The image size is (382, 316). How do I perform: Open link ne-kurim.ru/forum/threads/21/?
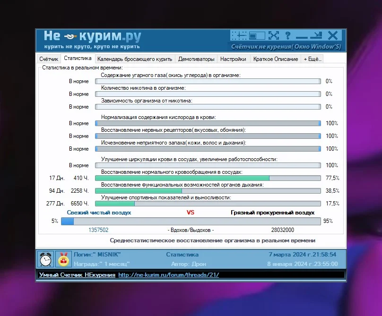169,274
